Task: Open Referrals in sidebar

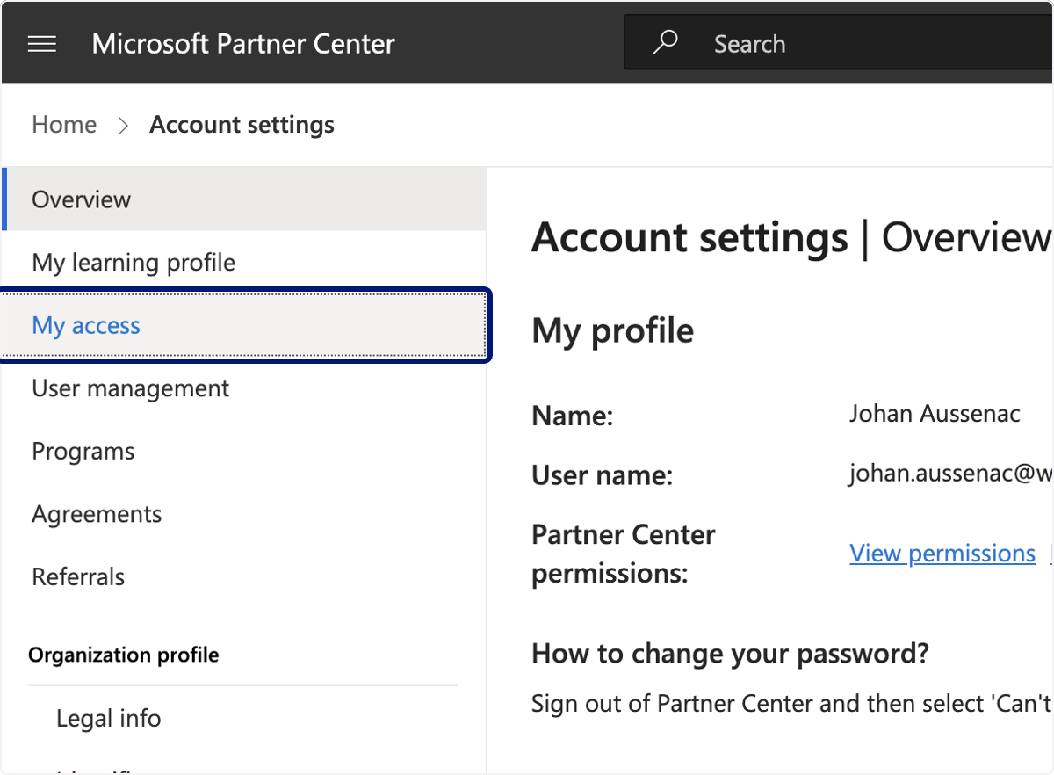Action: tap(244, 577)
